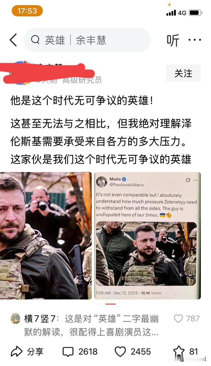
Task: Open the Mario tweet screenshot image
Action: (x=147, y=235)
